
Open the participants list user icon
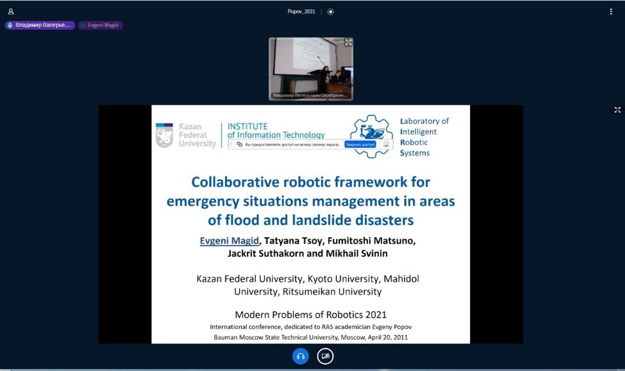(x=11, y=11)
